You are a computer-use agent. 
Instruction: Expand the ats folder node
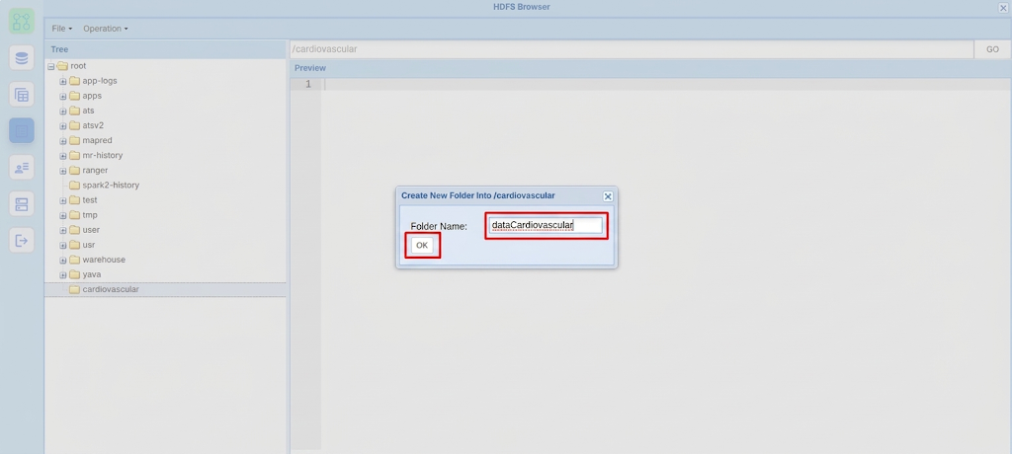click(63, 111)
